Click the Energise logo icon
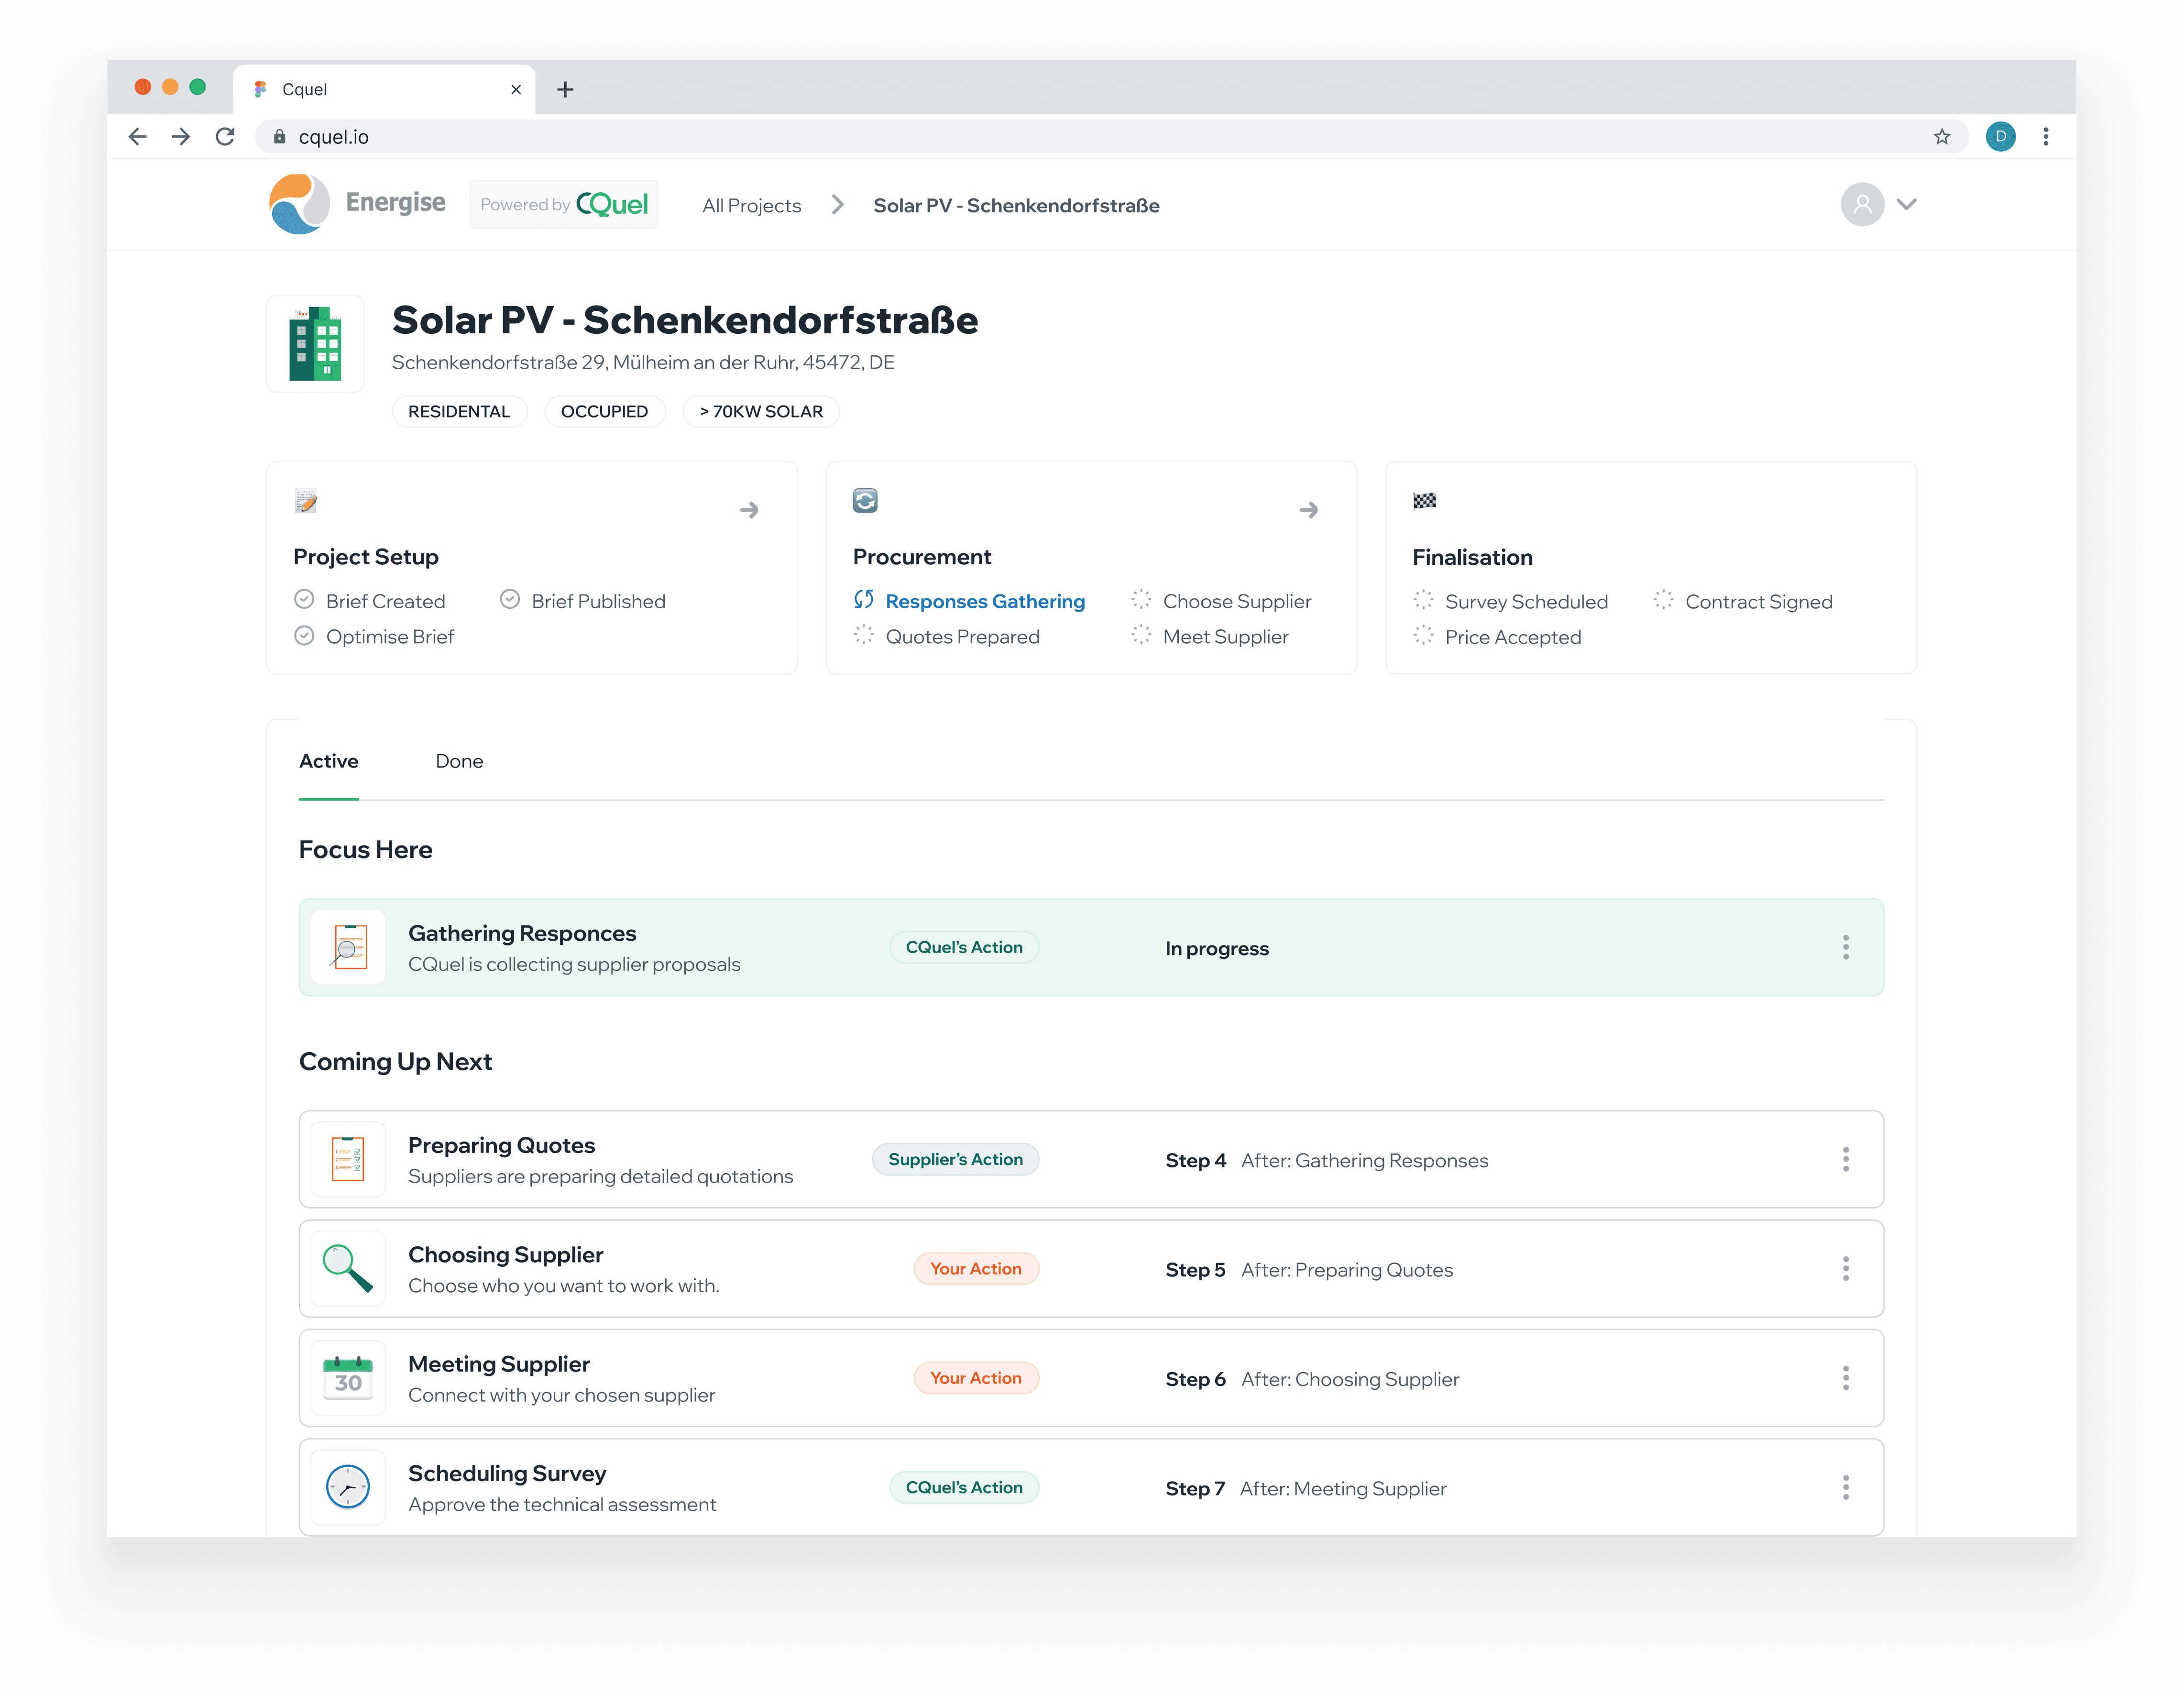Viewport: 2184px width, 1692px height. [x=299, y=204]
